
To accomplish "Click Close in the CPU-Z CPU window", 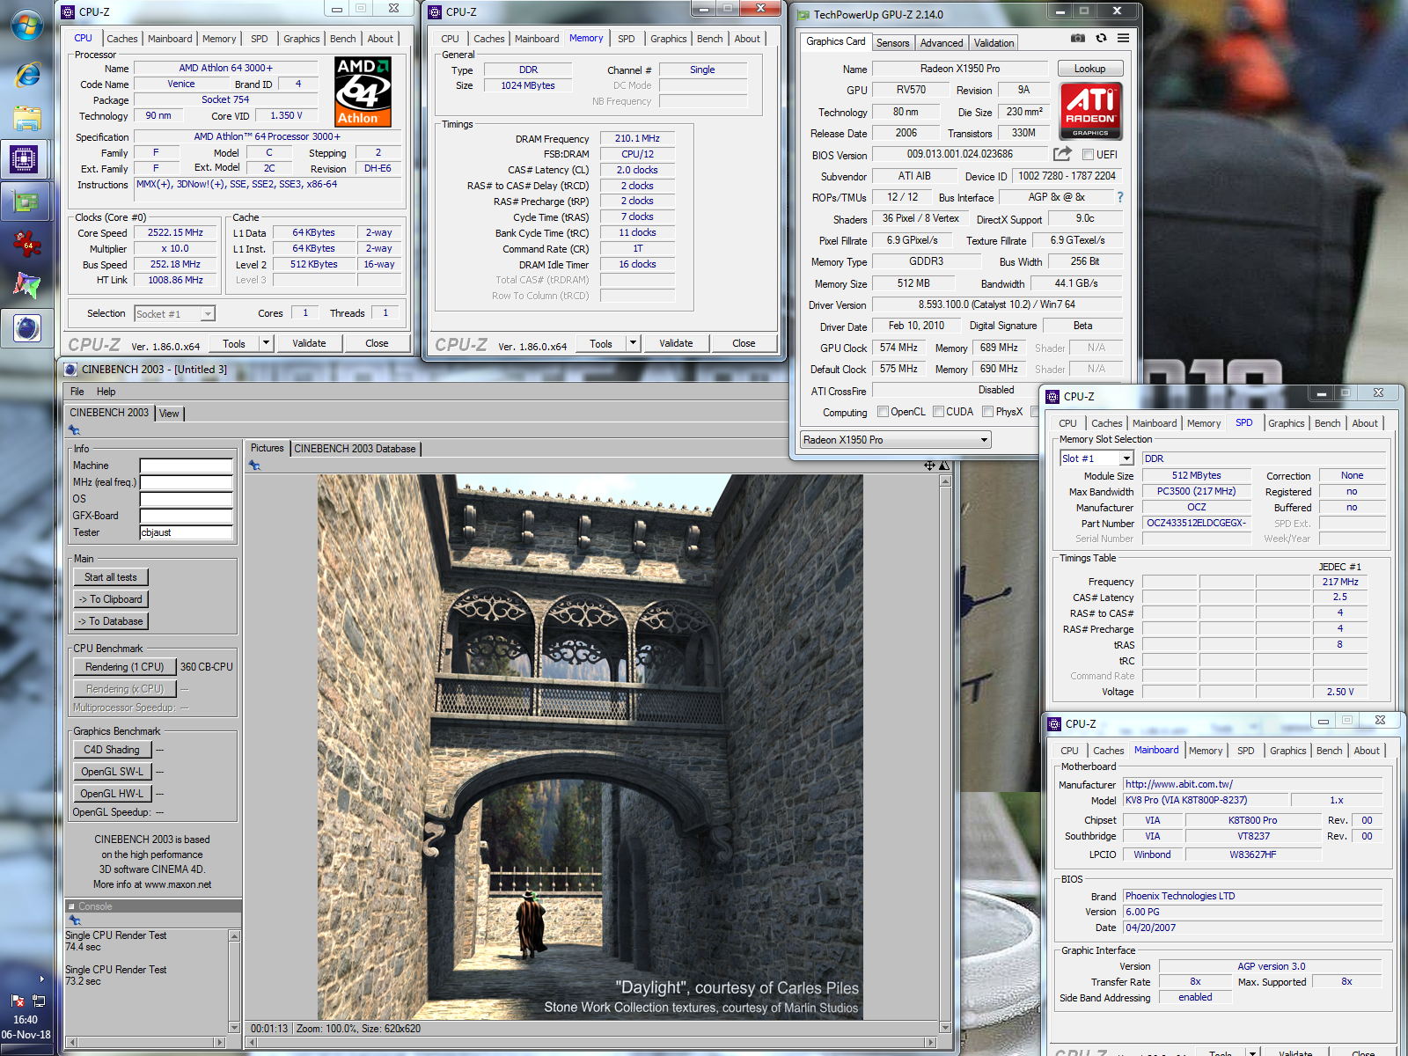I will point(377,343).
